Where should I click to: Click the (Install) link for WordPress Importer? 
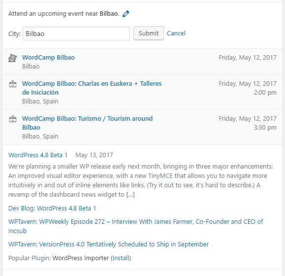[x=121, y=258]
